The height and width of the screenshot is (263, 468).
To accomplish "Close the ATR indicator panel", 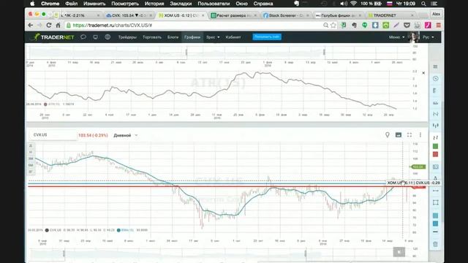I will [423, 73].
